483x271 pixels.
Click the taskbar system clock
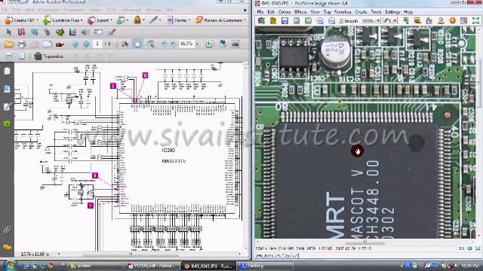click(x=470, y=266)
